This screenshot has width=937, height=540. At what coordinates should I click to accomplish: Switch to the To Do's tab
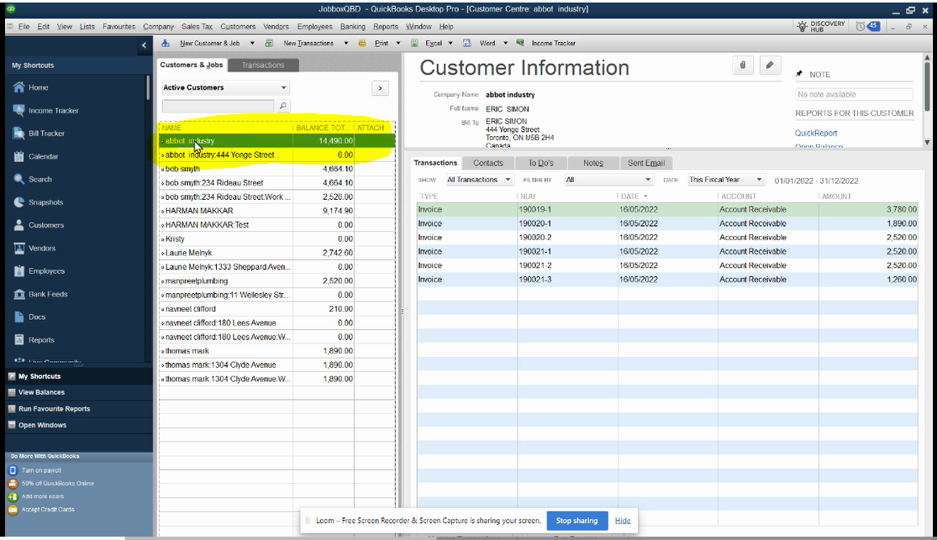pos(541,163)
